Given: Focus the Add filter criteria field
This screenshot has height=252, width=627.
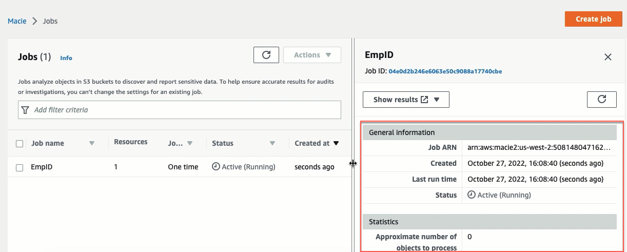Looking at the screenshot, I should coord(180,110).
